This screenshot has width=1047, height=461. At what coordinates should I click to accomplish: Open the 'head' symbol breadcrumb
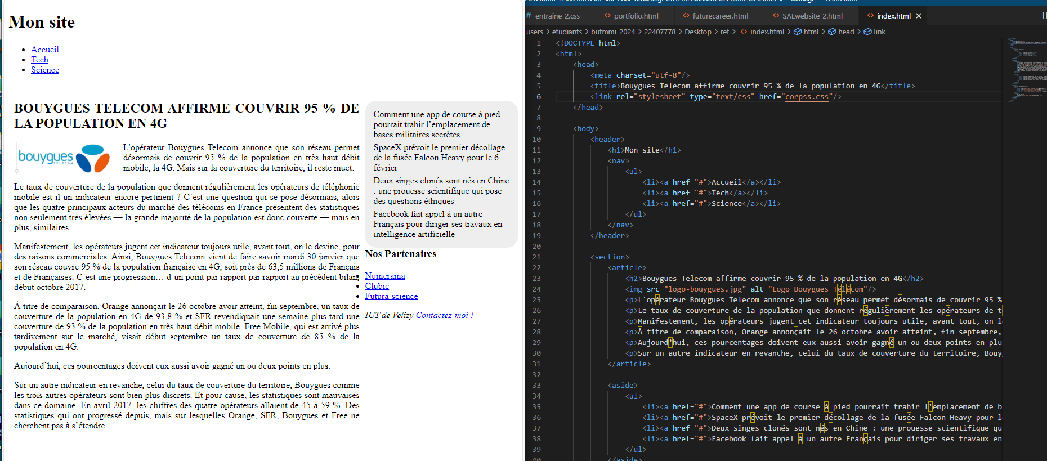(841, 32)
